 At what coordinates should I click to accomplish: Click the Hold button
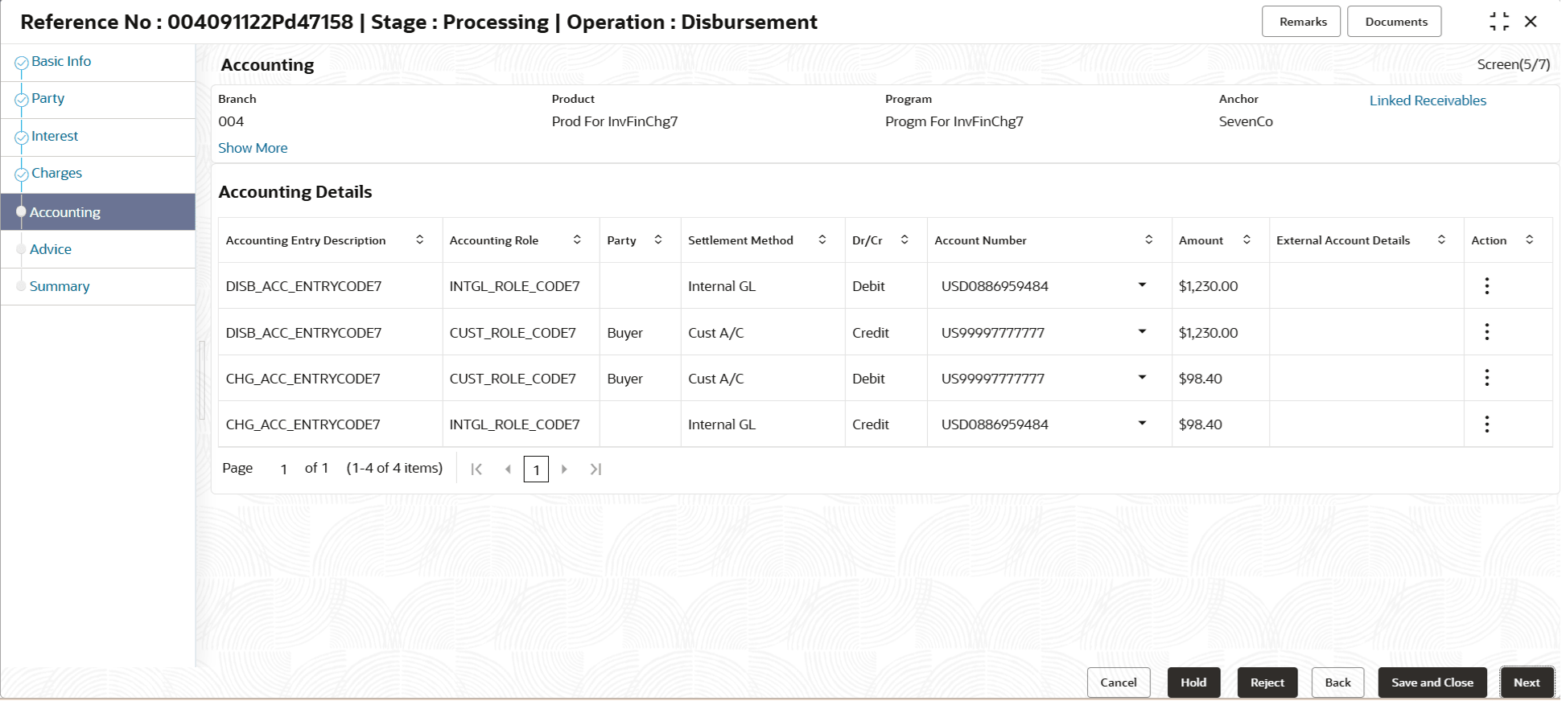point(1193,683)
